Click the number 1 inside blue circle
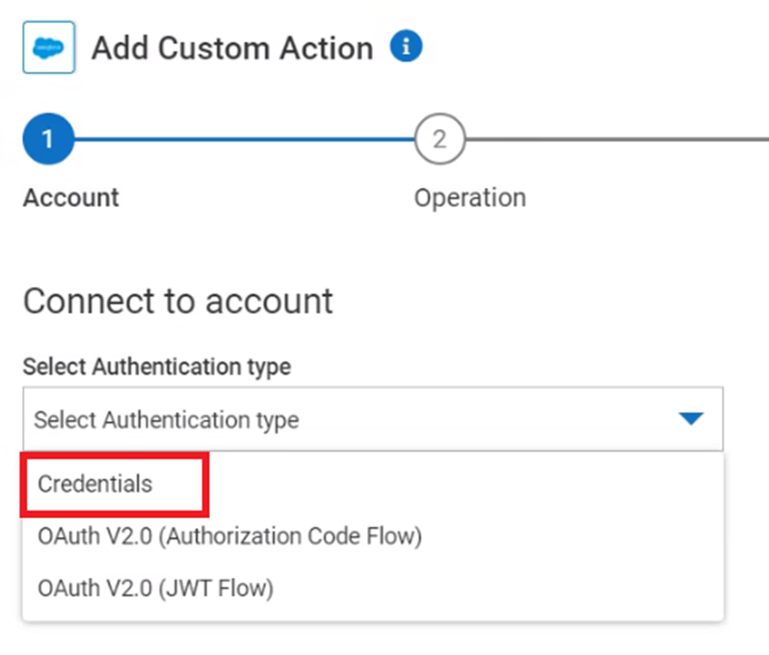The width and height of the screenshot is (769, 655). click(48, 141)
